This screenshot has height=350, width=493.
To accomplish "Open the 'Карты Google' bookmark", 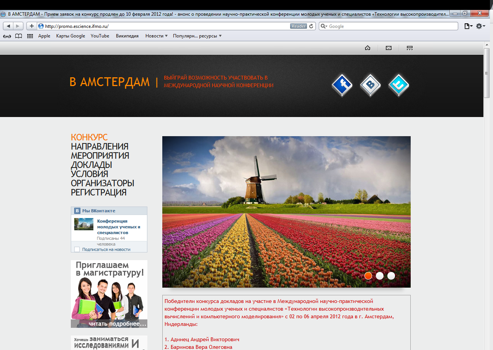I will [71, 36].
